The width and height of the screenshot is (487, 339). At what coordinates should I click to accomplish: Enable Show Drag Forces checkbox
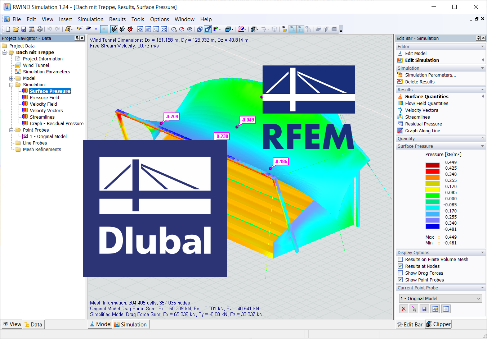point(400,273)
